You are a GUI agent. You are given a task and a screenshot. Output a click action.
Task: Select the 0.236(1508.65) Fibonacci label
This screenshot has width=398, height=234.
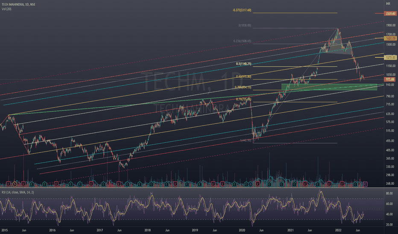[x=243, y=41]
